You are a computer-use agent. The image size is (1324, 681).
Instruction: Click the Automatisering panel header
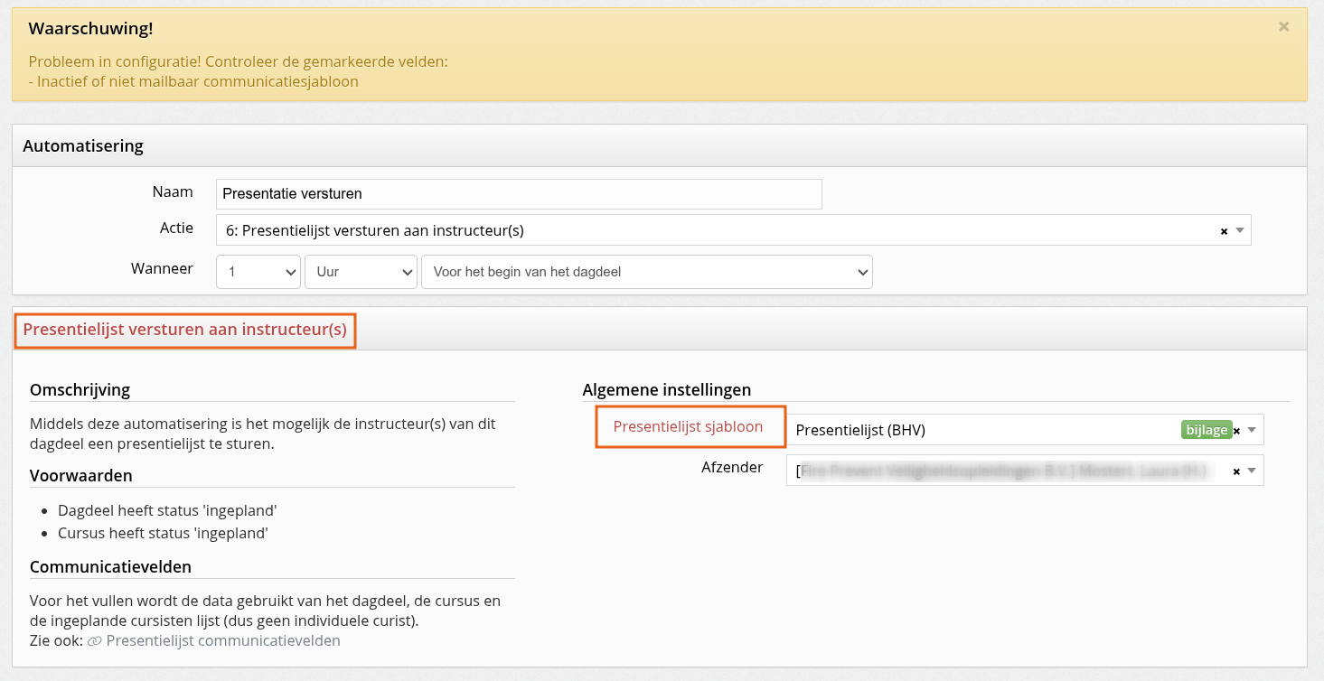(x=83, y=145)
